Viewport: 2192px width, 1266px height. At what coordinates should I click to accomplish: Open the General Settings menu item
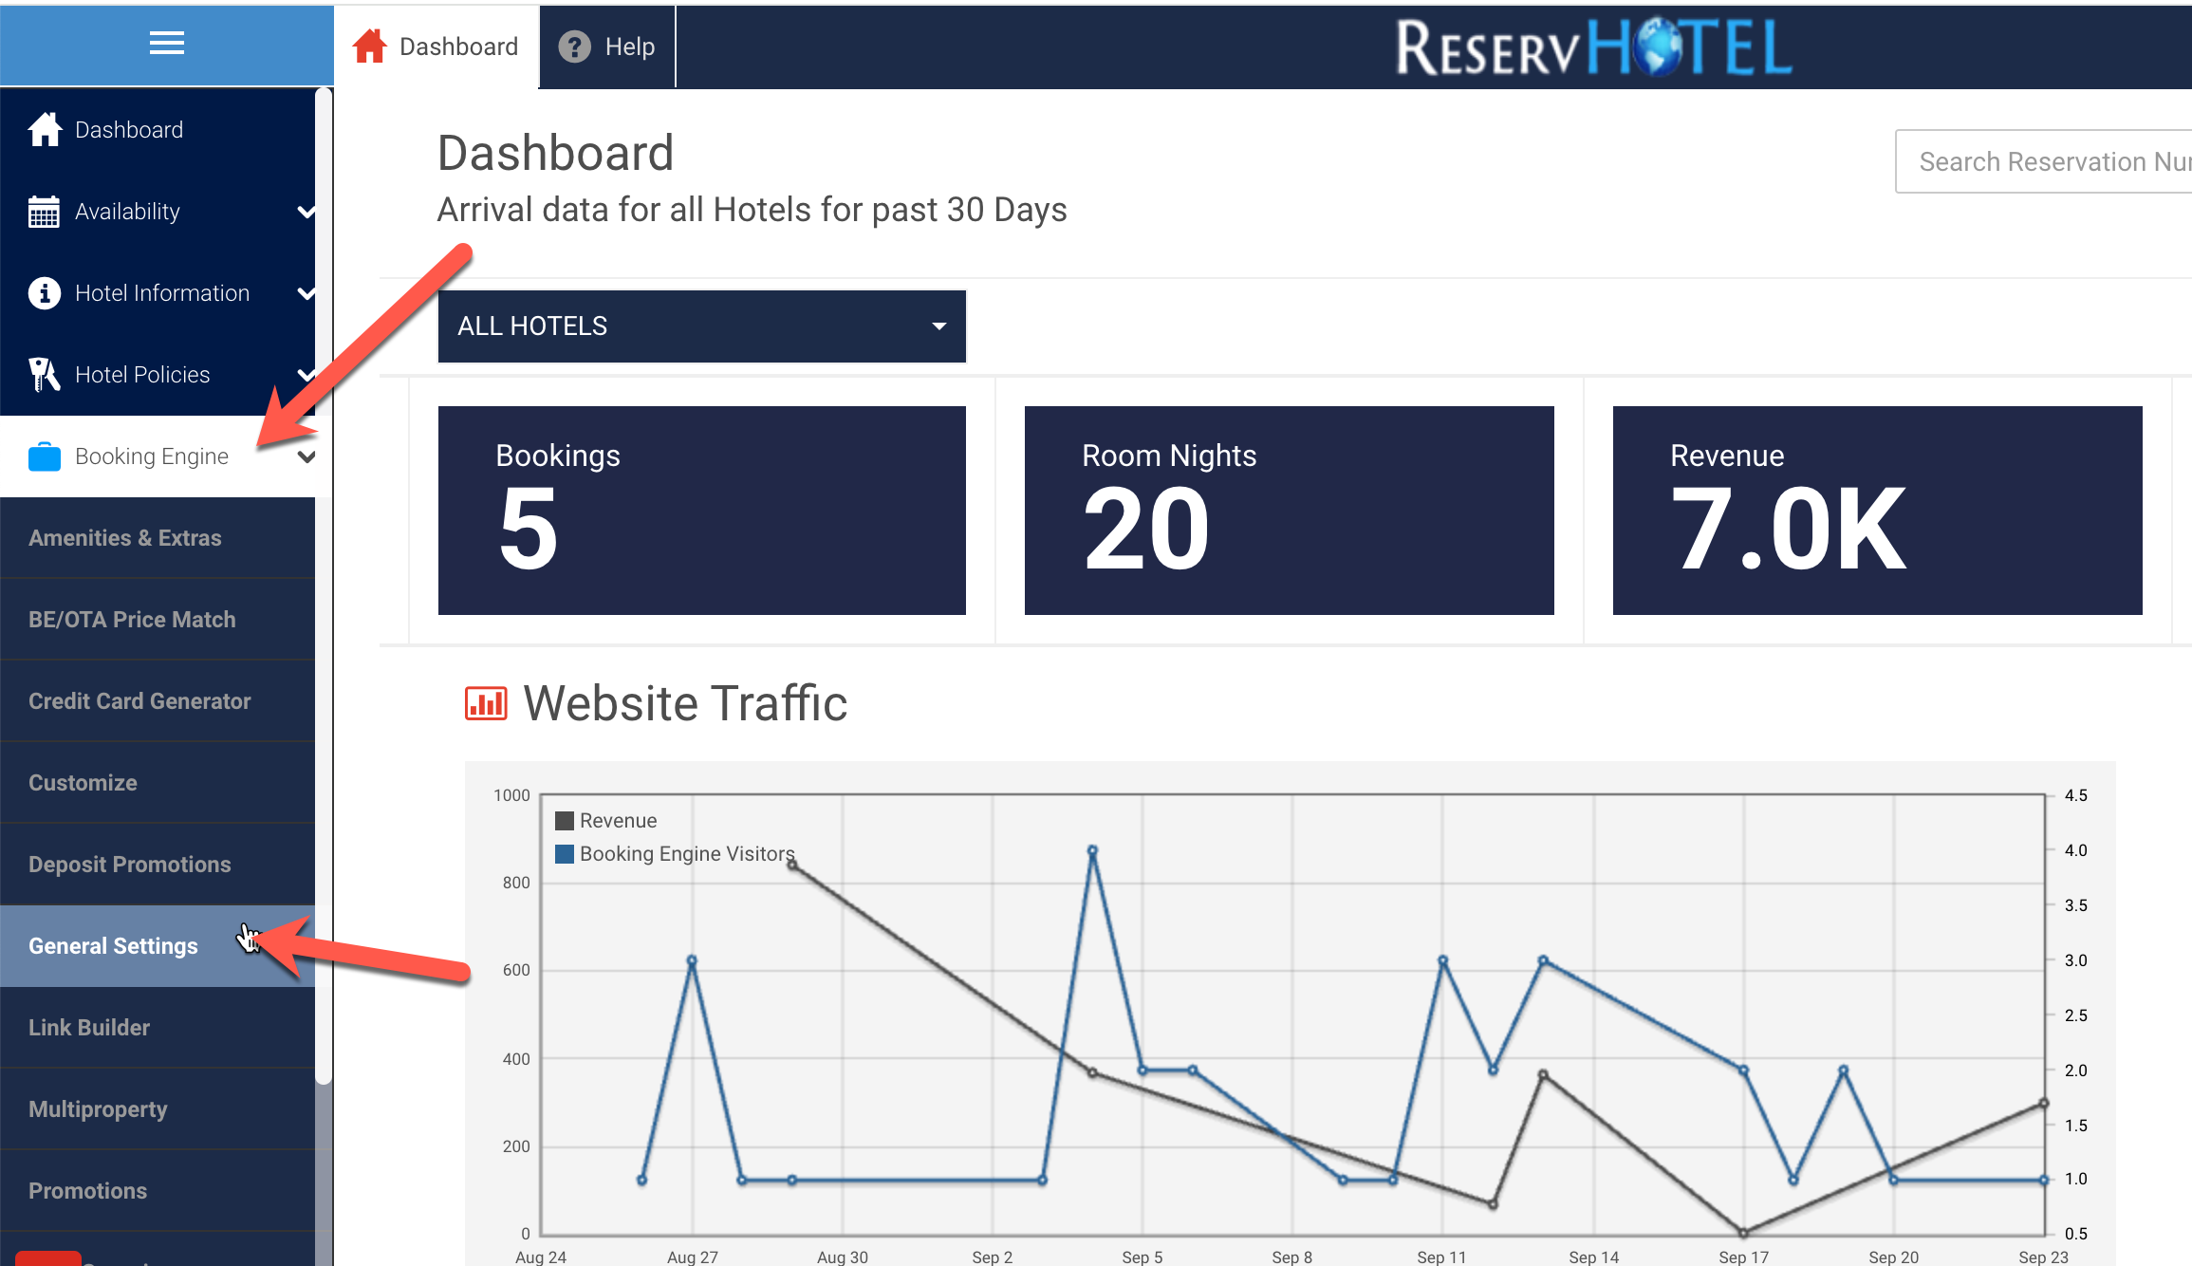click(114, 946)
